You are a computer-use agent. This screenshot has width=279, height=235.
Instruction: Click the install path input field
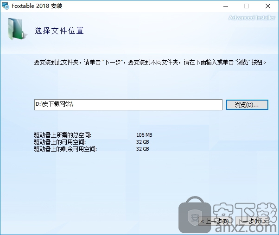click(x=128, y=105)
